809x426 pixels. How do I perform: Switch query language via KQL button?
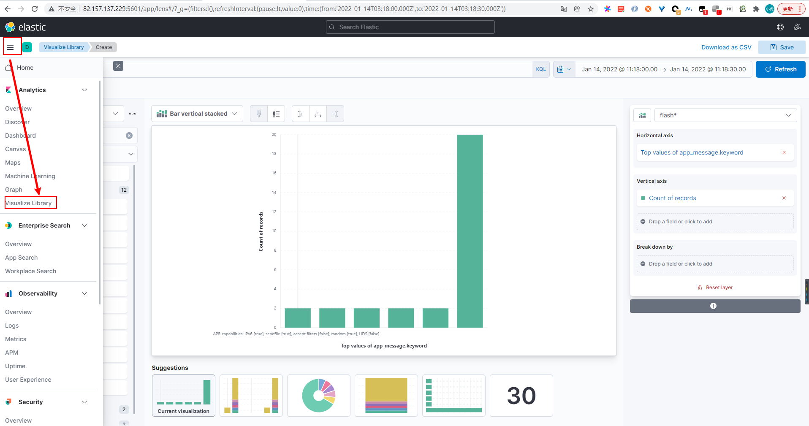(x=541, y=69)
